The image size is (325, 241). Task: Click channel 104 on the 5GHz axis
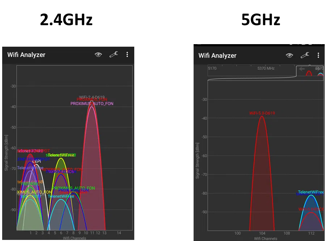(262, 233)
